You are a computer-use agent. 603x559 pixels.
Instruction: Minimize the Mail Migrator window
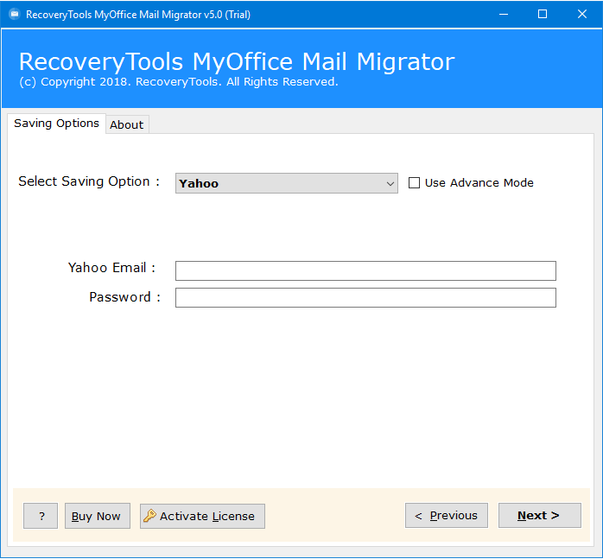pyautogui.click(x=504, y=14)
